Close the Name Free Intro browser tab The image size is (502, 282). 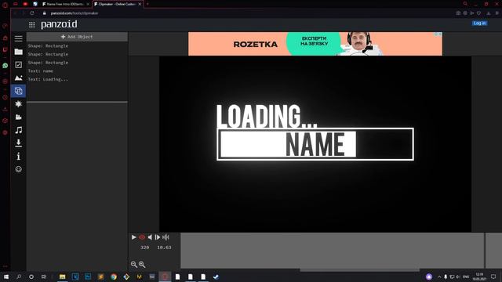[x=88, y=4]
